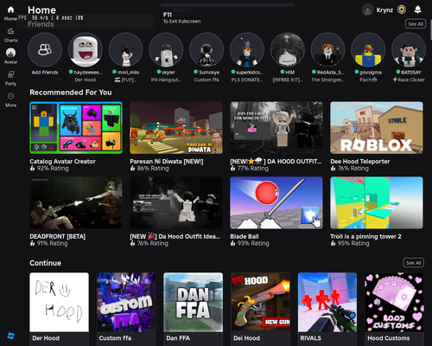Click the Blade Ball title text
Screen dimensions: 432x346
pos(245,236)
